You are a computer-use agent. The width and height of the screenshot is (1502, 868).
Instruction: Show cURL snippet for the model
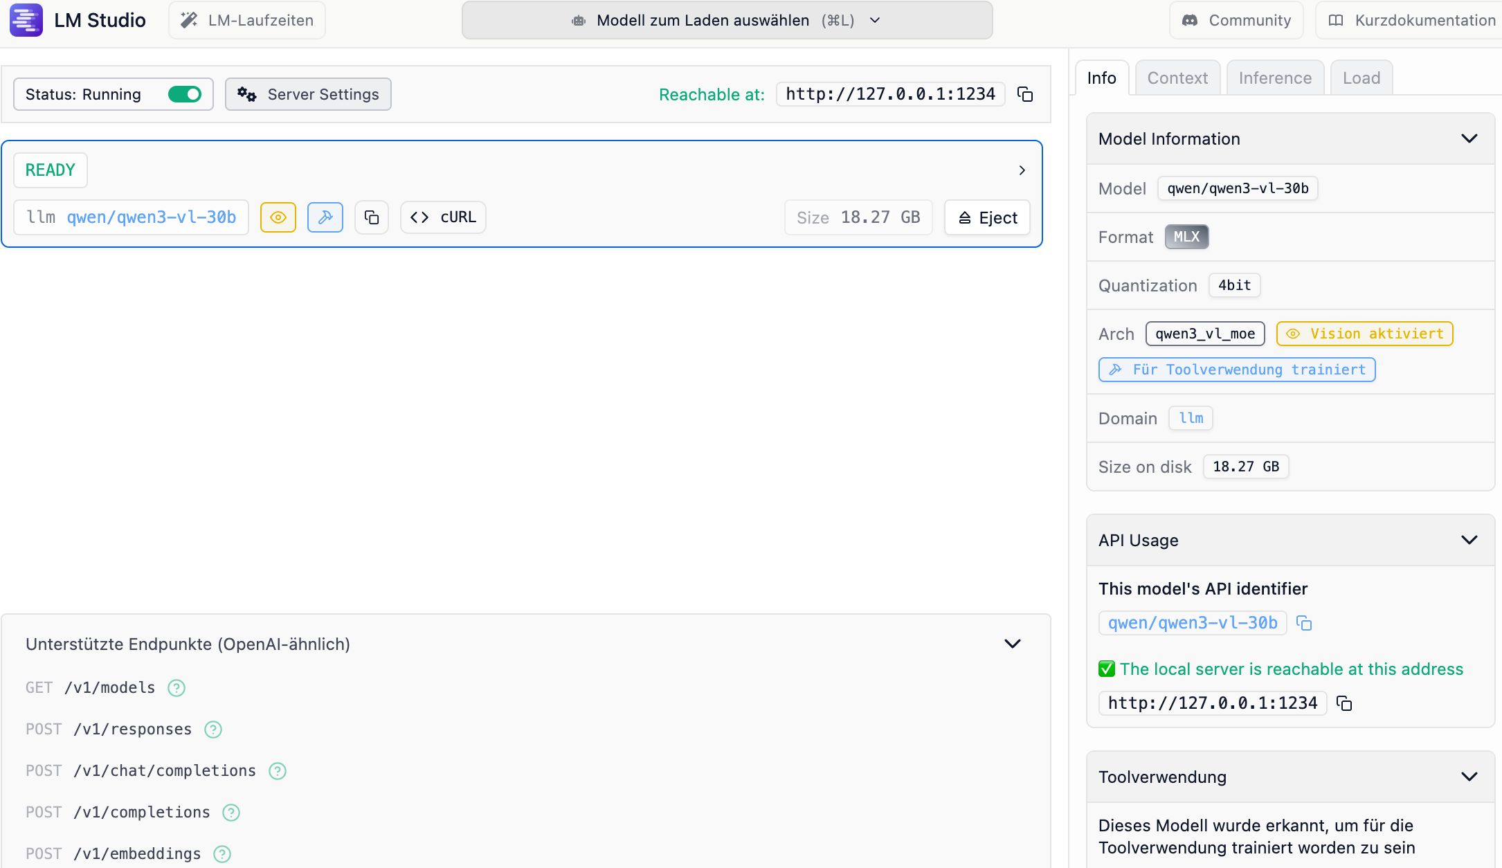click(x=443, y=217)
